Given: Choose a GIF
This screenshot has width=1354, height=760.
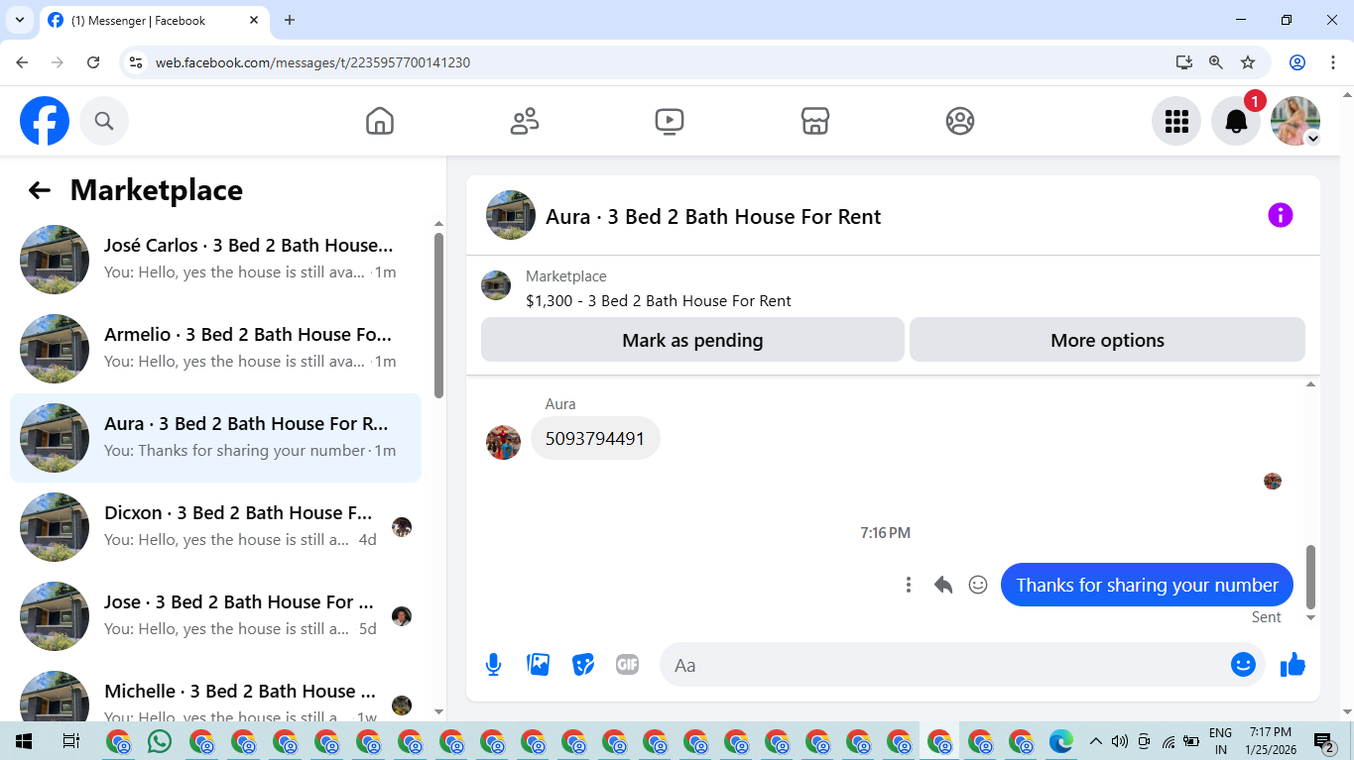Looking at the screenshot, I should tap(627, 665).
